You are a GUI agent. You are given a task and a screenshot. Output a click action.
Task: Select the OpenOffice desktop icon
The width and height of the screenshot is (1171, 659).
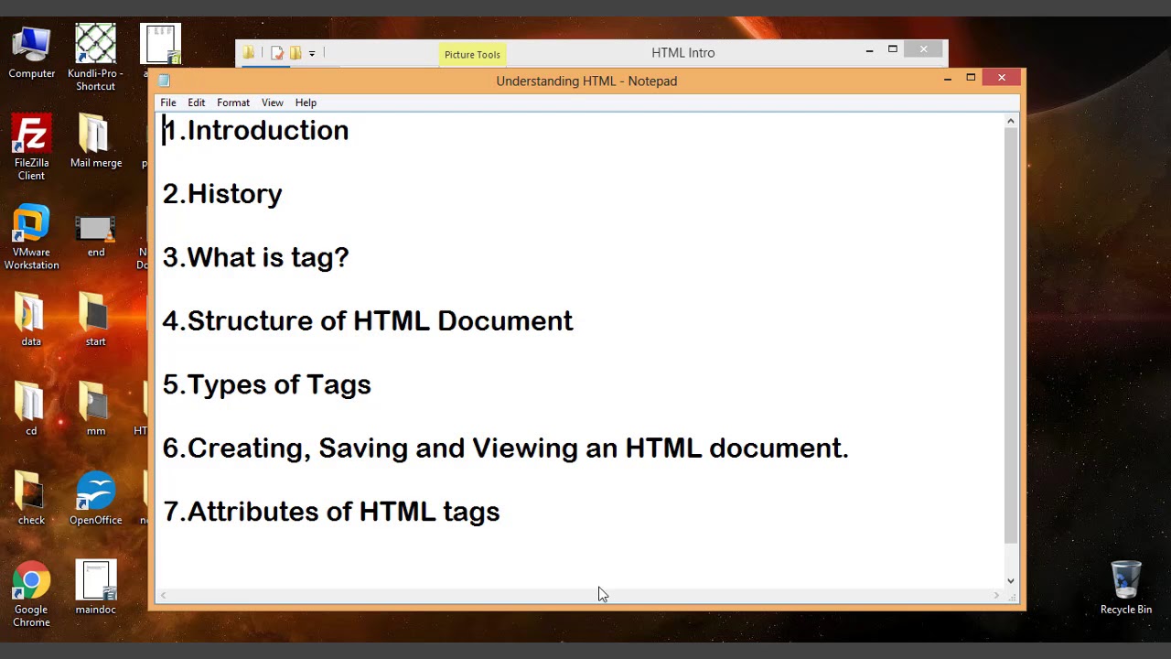[95, 493]
